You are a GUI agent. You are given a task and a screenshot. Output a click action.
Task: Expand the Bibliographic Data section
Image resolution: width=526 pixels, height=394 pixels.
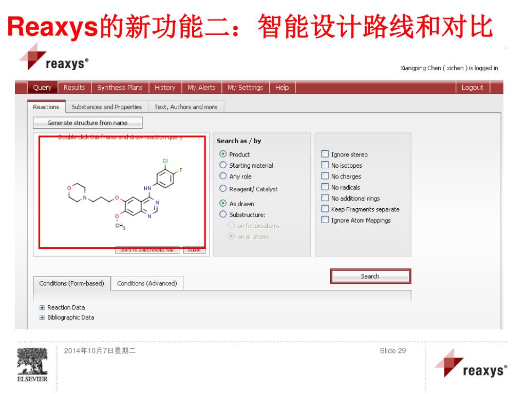pyautogui.click(x=42, y=318)
